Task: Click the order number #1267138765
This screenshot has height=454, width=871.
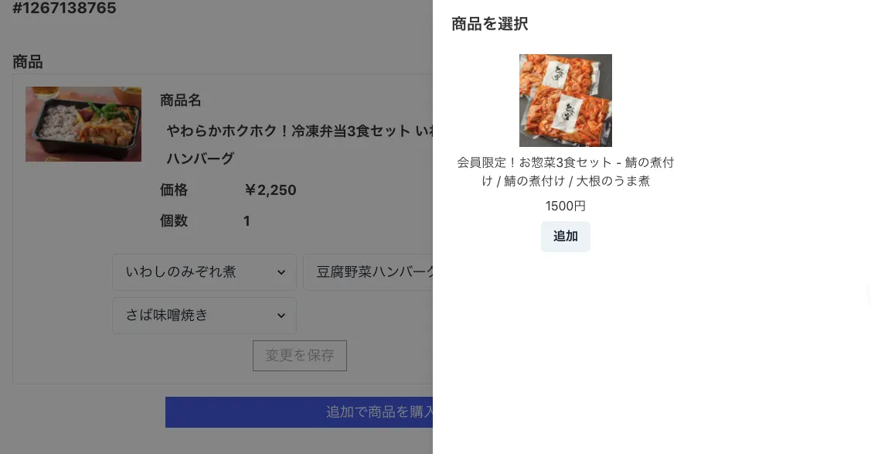Action: point(64,8)
